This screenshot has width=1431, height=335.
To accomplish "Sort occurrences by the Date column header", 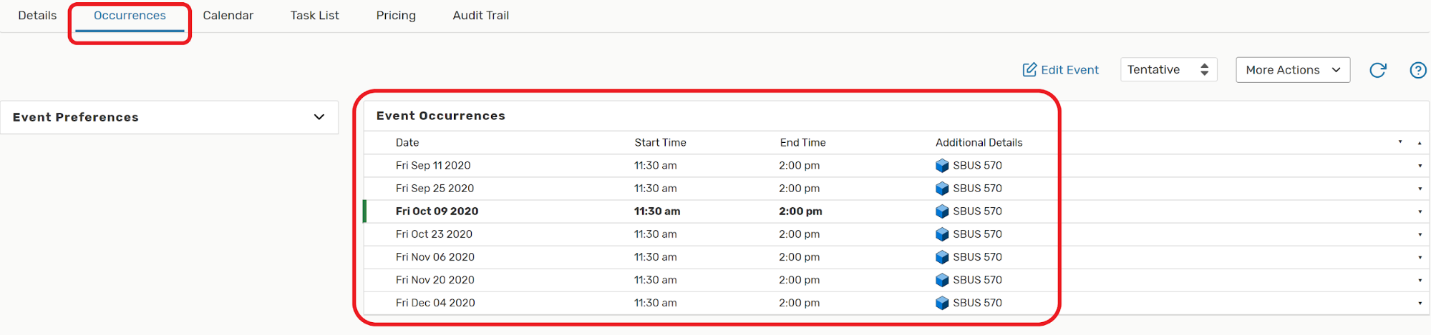I will pyautogui.click(x=407, y=143).
